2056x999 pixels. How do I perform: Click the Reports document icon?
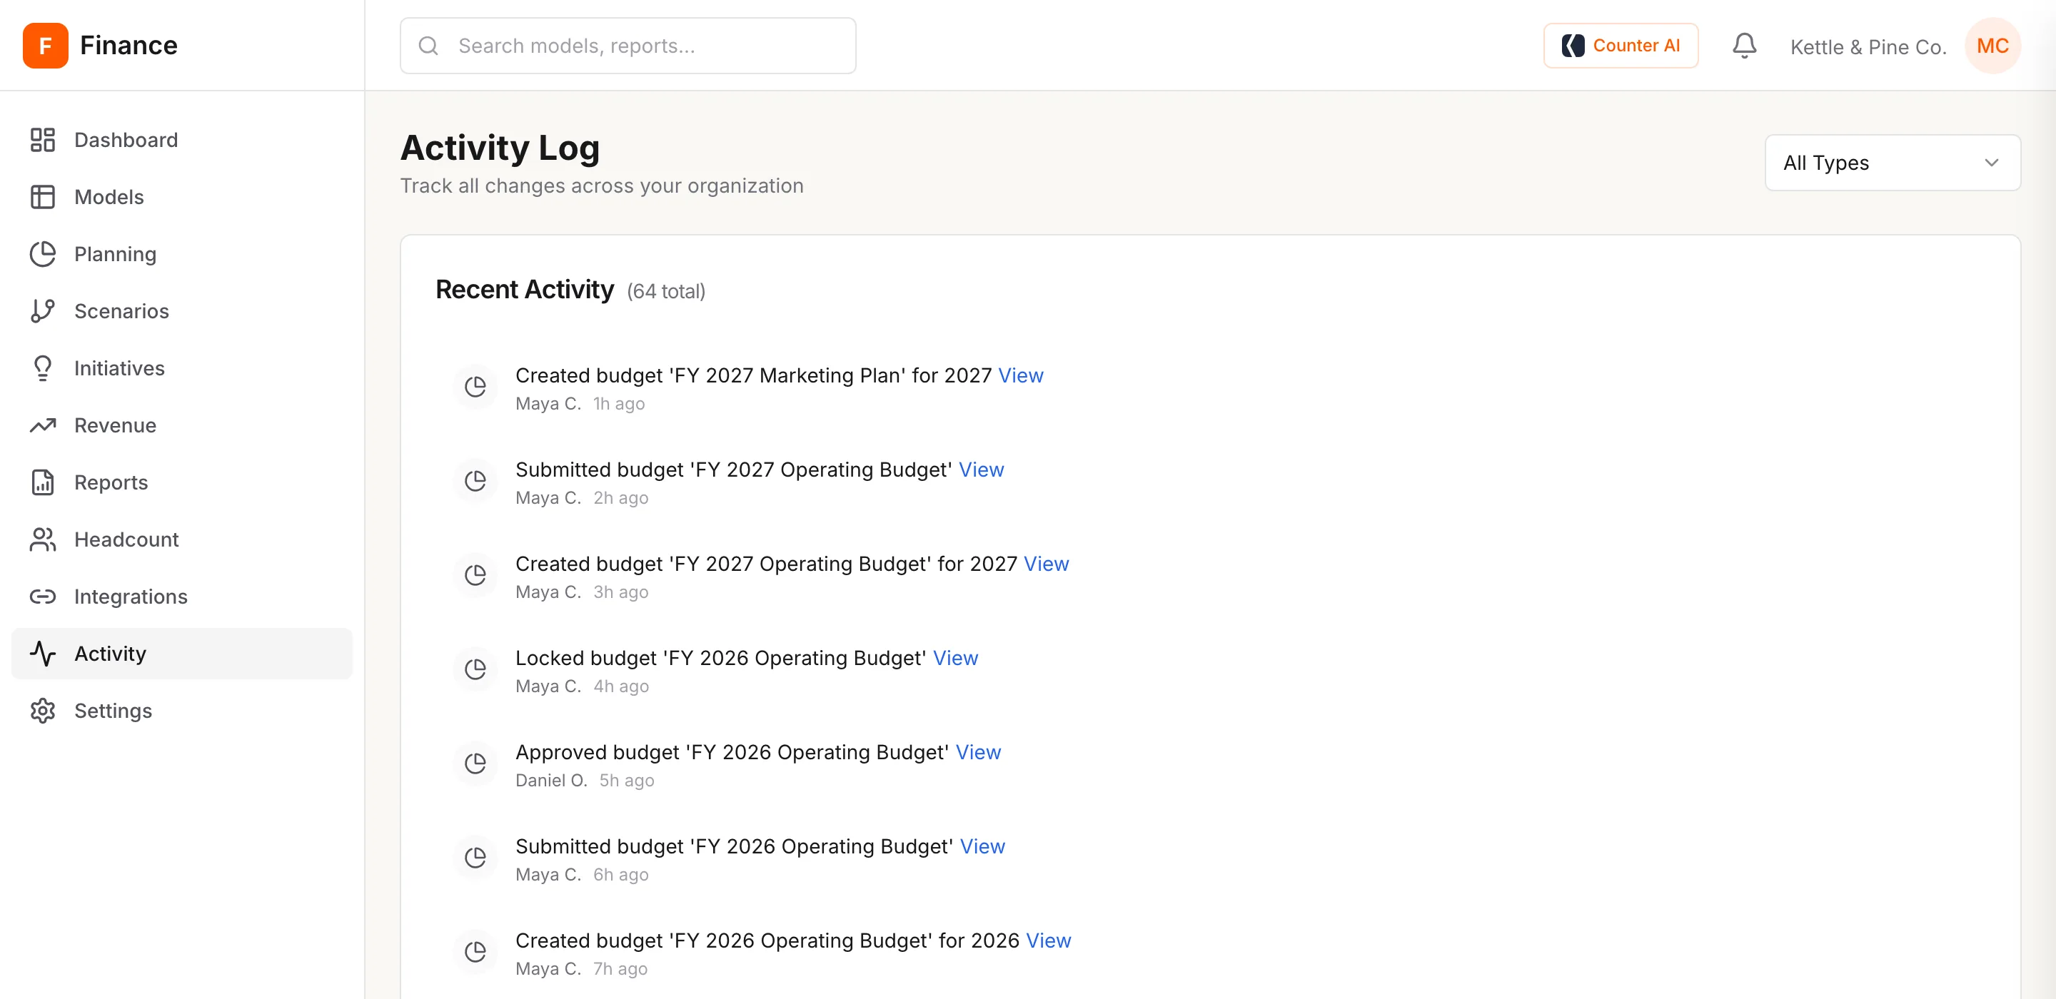(x=42, y=482)
